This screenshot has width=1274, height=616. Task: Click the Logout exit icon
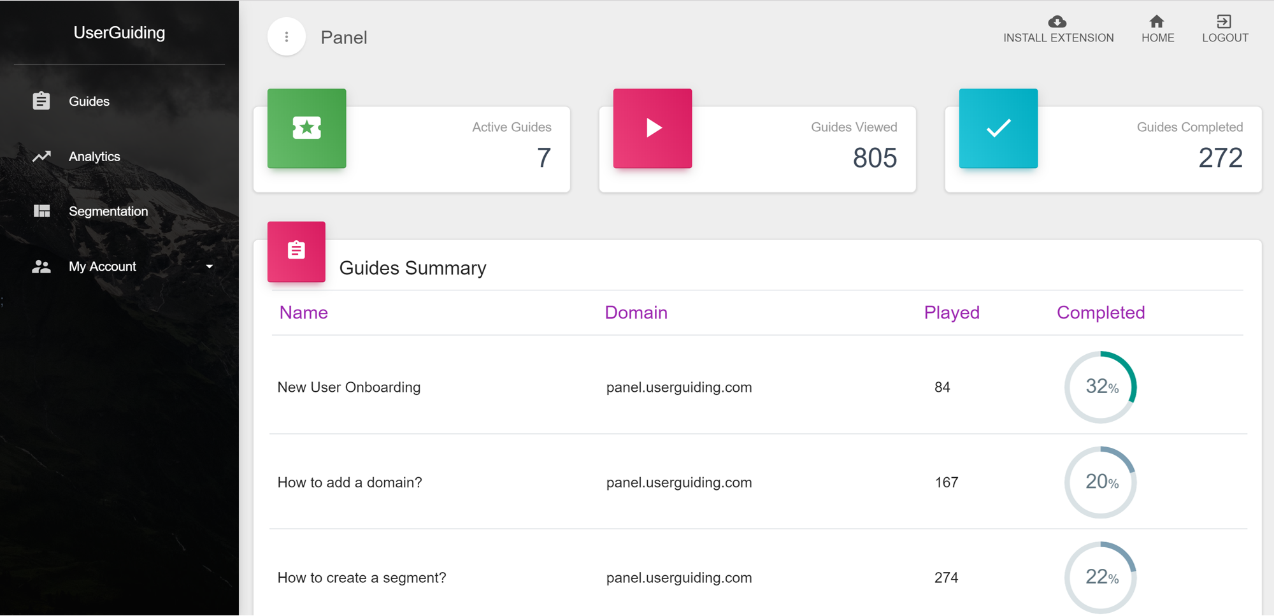(1224, 22)
